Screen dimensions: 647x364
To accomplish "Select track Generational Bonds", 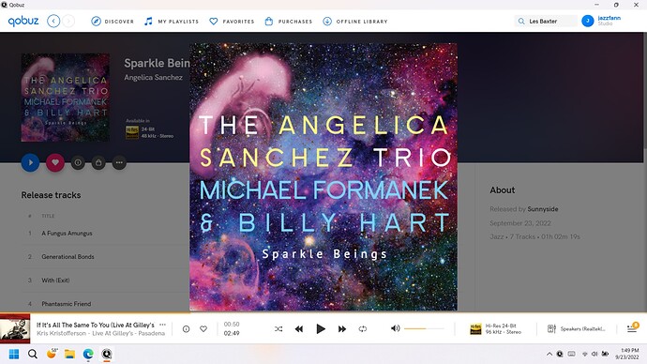I will click(x=68, y=257).
